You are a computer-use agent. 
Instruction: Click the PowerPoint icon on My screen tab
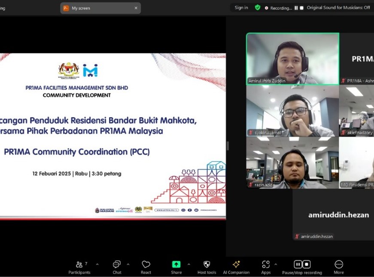click(66, 8)
